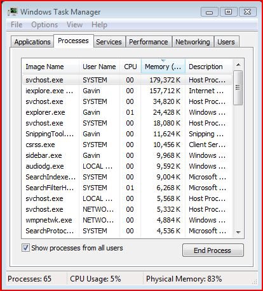
Task: Select the iexplore.exe process row
Action: point(127,91)
